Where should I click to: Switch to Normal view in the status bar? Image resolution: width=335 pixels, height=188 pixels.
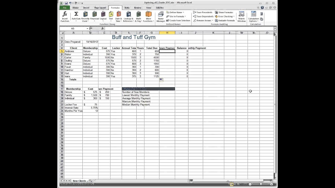(232, 184)
